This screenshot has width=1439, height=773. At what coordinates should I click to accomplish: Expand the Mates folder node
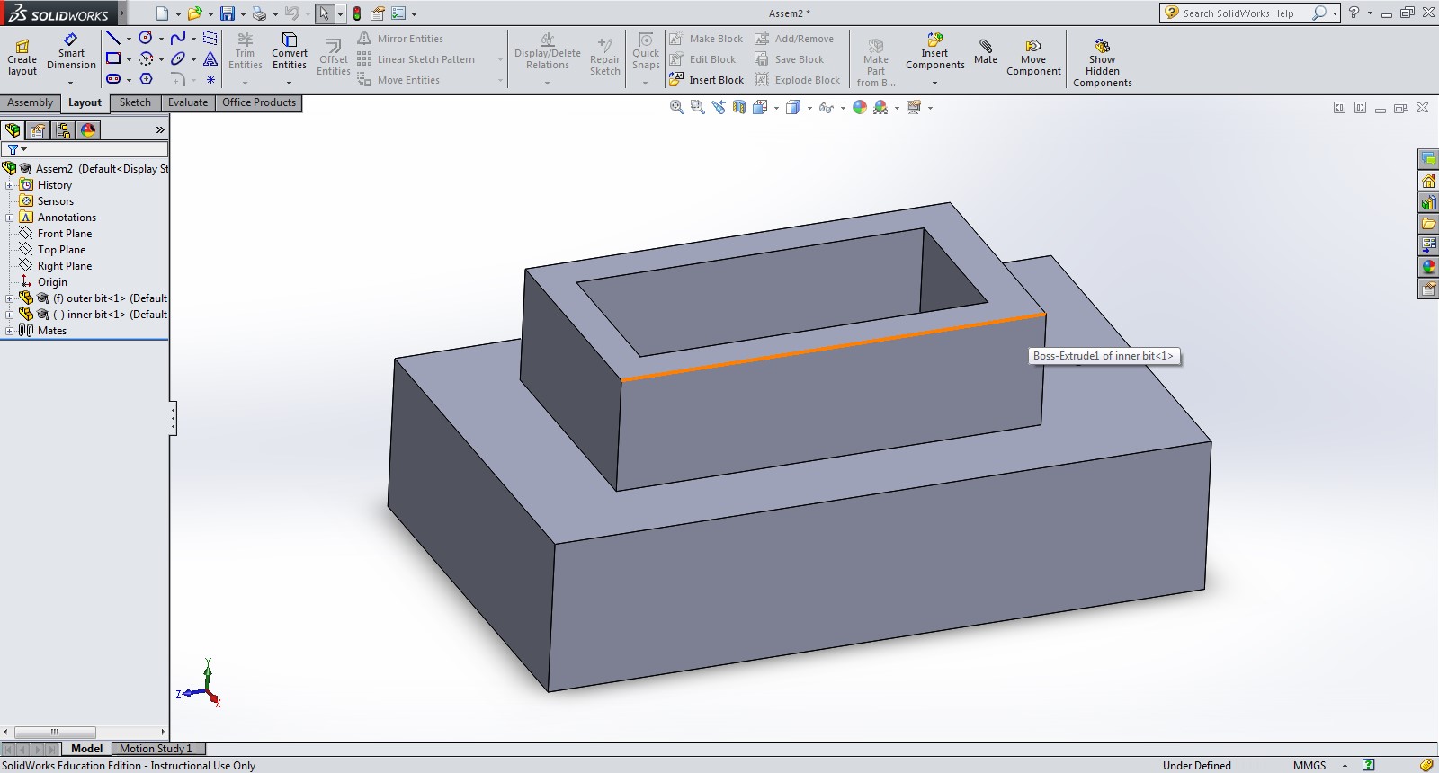(x=9, y=331)
